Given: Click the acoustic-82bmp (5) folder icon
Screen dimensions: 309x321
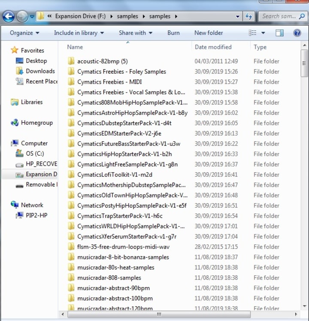Looking at the screenshot, I should point(71,61).
